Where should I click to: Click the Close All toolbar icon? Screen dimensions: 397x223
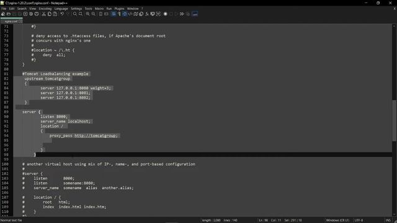click(31, 14)
